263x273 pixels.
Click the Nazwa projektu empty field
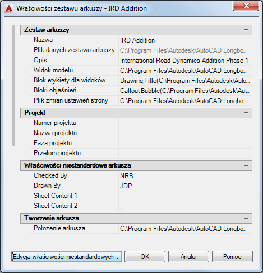(x=185, y=133)
